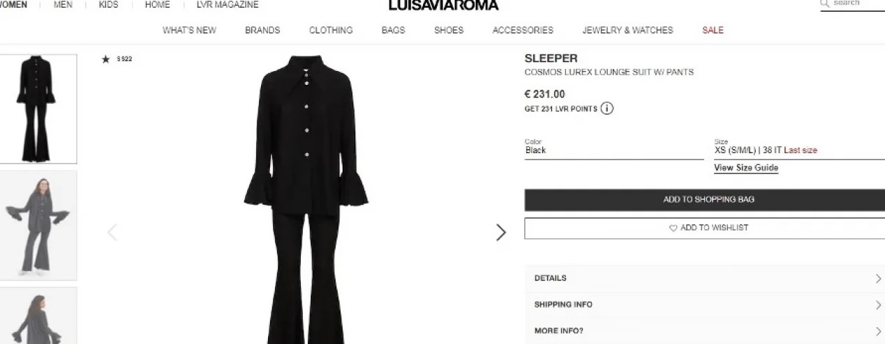Screen dimensions: 885x344
Task: Open the Clothing menu
Action: click(331, 31)
